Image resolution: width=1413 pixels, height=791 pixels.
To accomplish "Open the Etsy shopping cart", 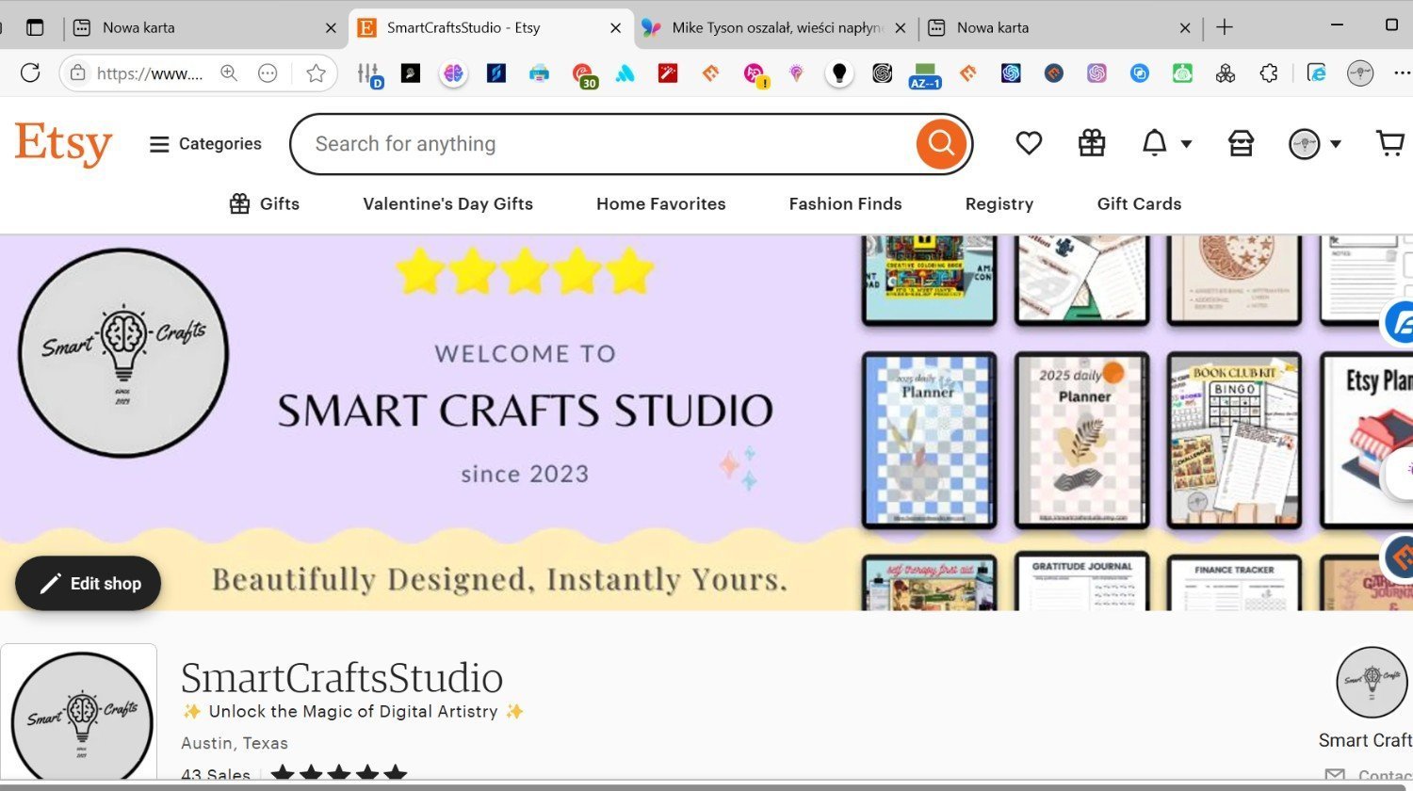I will (1390, 143).
